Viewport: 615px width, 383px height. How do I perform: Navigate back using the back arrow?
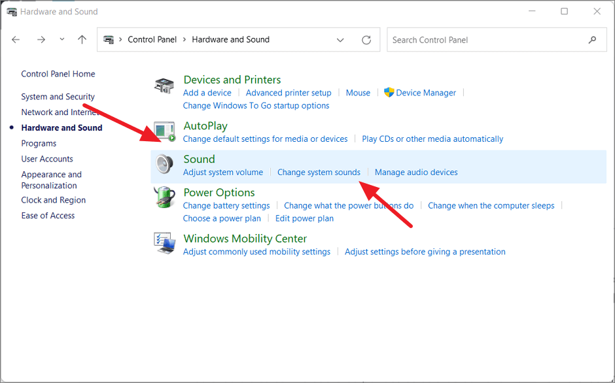coord(16,40)
